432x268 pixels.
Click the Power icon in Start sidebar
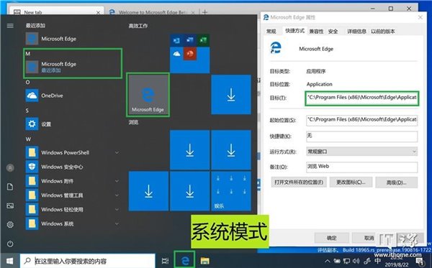(10, 244)
